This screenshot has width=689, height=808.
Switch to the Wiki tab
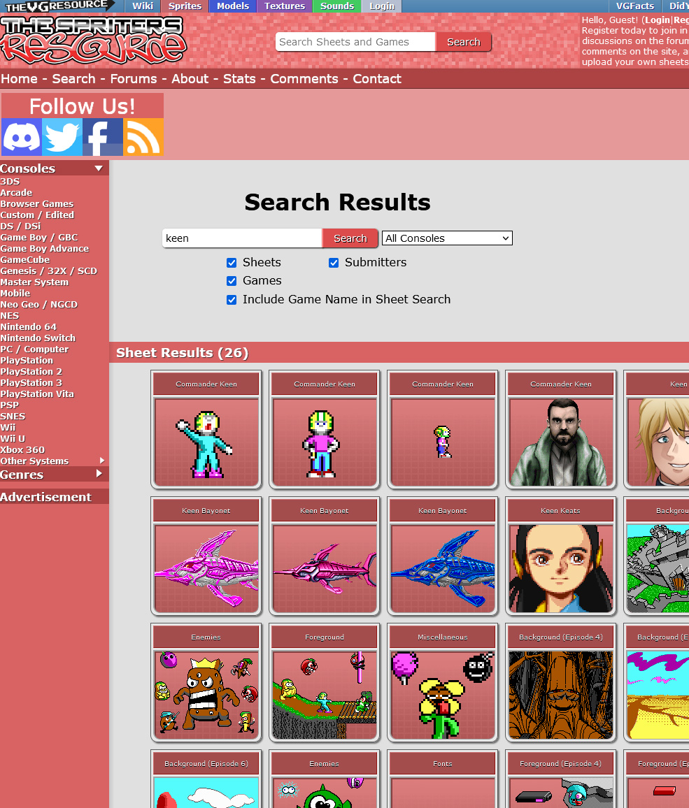click(142, 6)
